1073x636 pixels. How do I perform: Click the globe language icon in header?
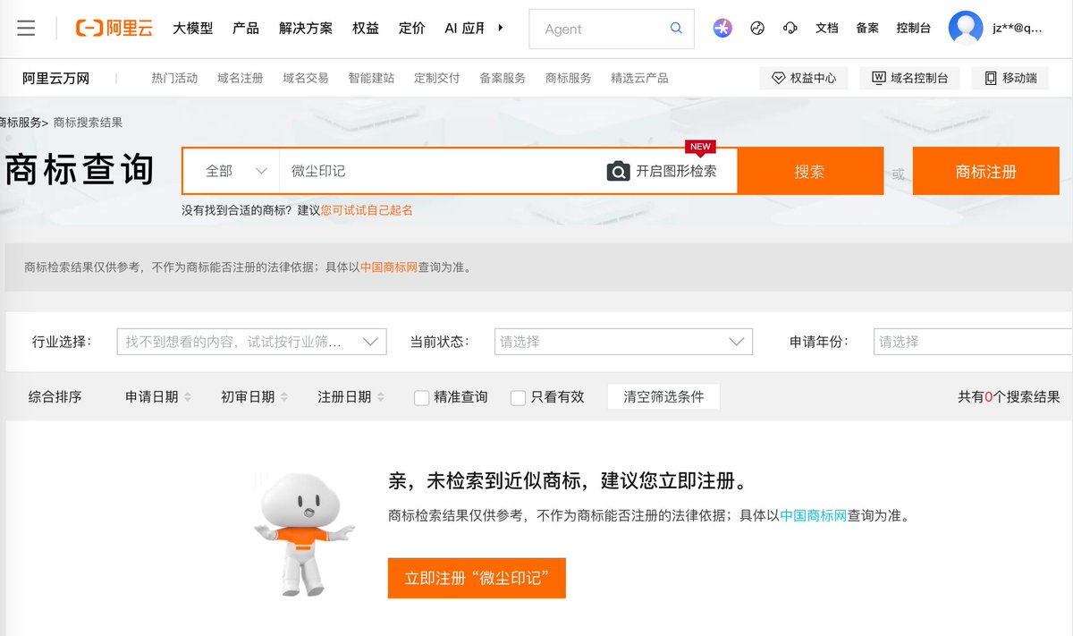[757, 29]
